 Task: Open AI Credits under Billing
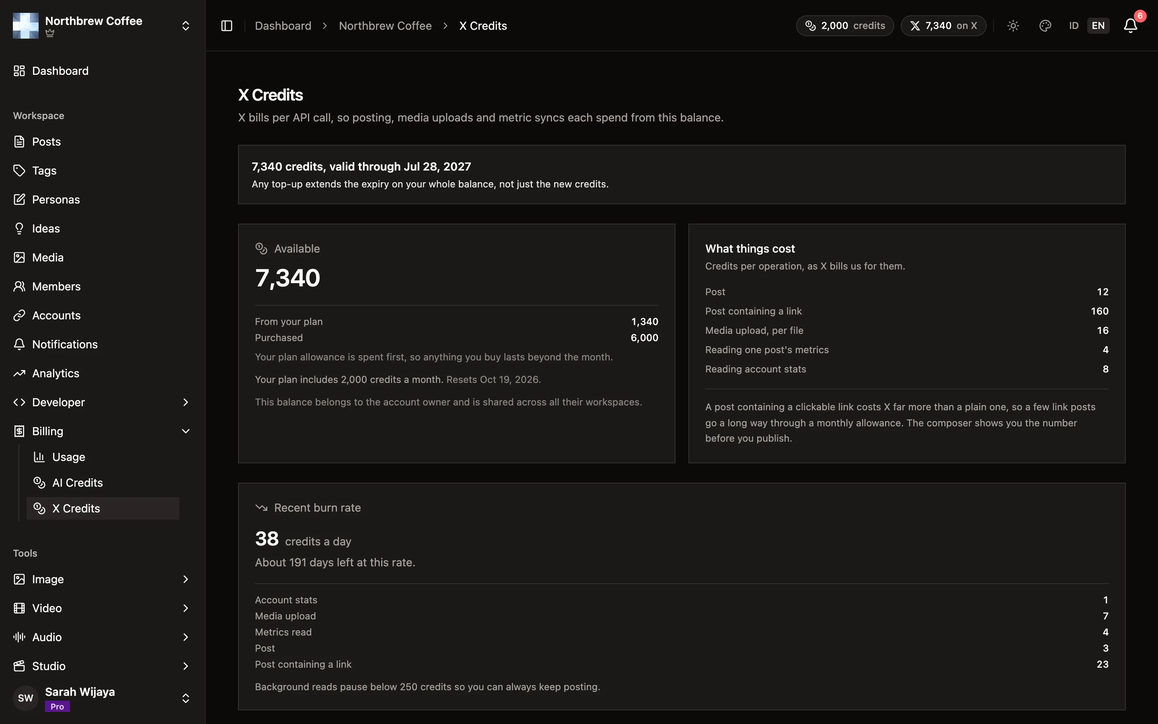click(103, 483)
